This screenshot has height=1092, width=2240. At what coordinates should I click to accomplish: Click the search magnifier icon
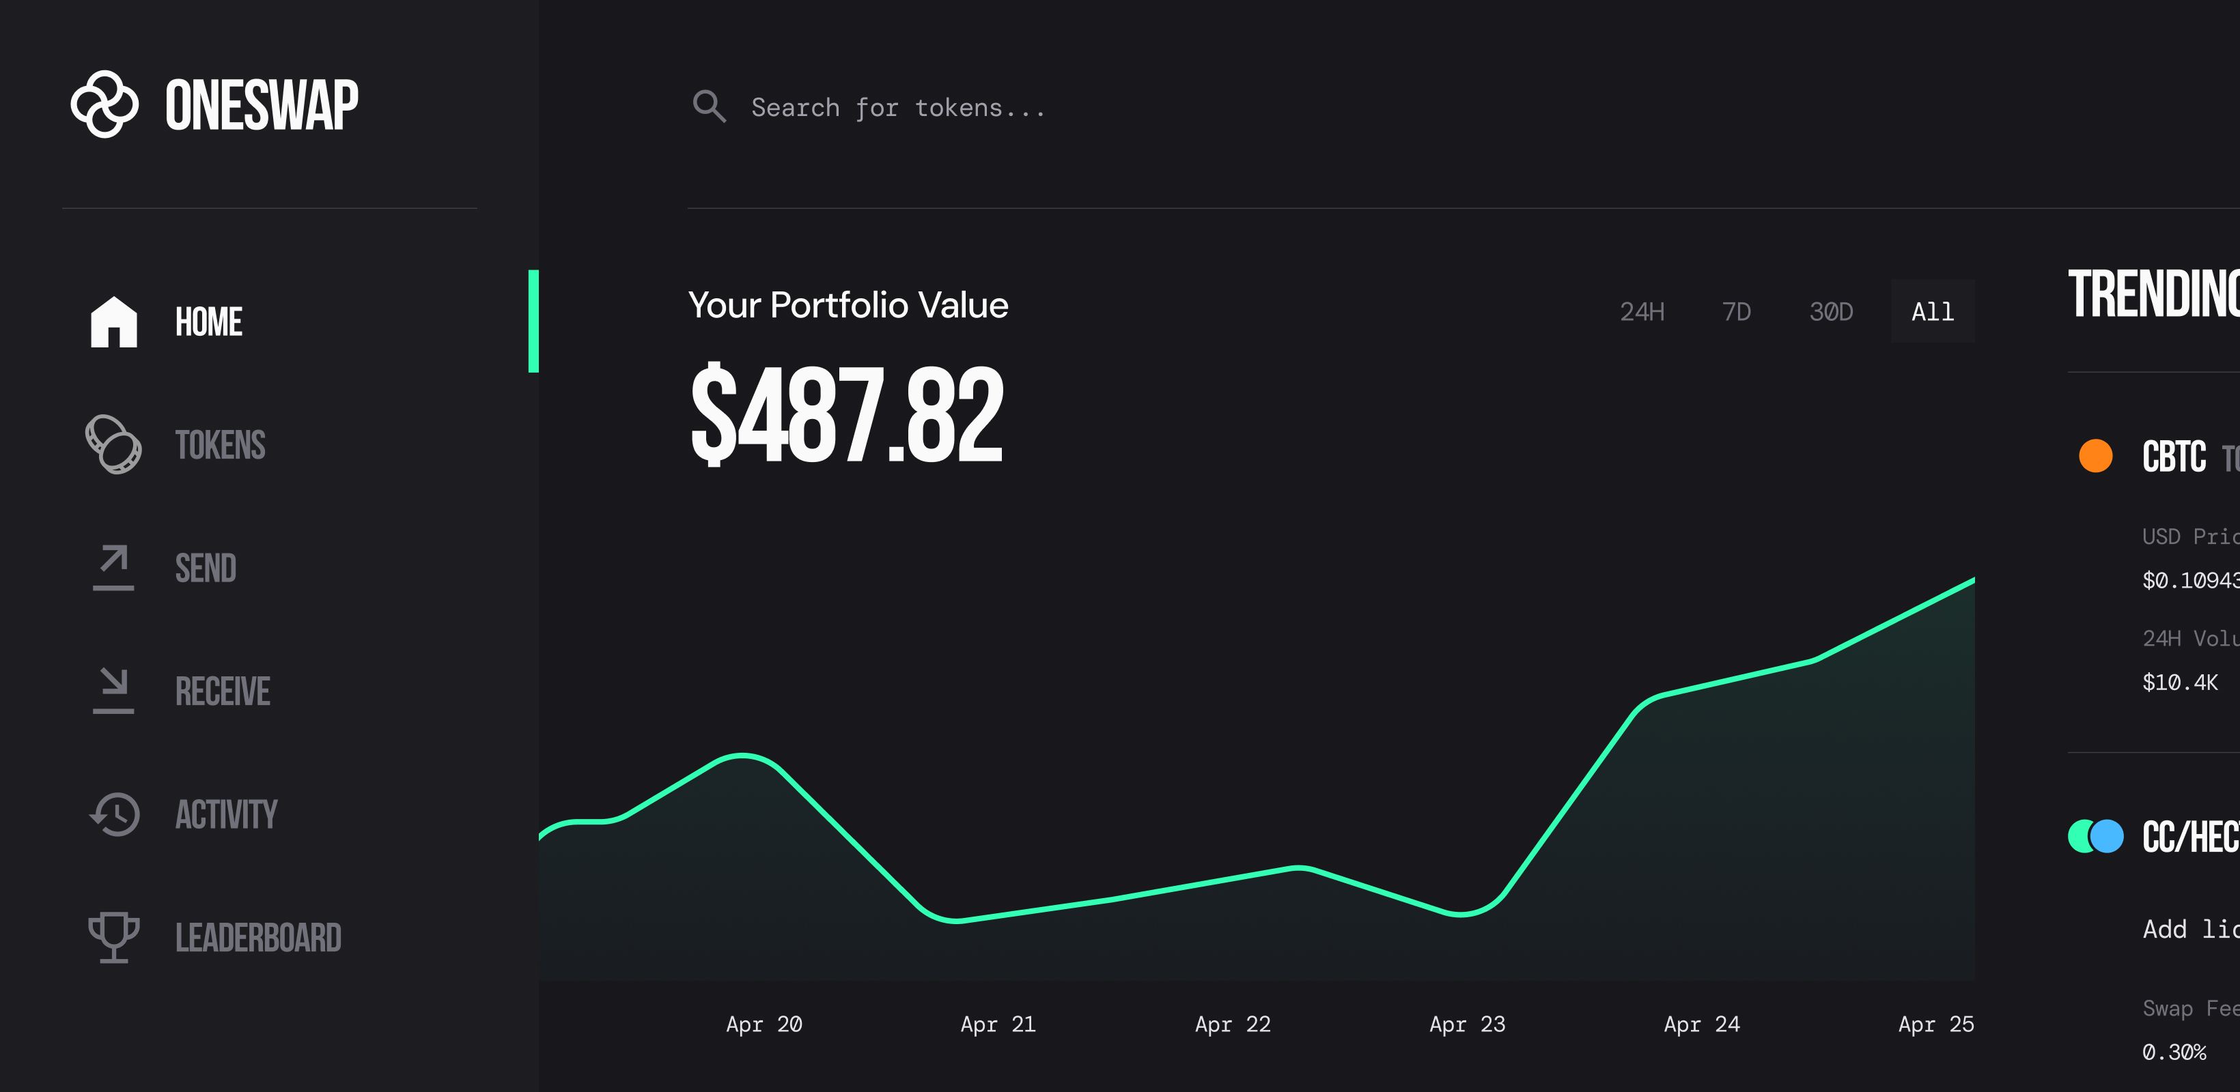709,107
